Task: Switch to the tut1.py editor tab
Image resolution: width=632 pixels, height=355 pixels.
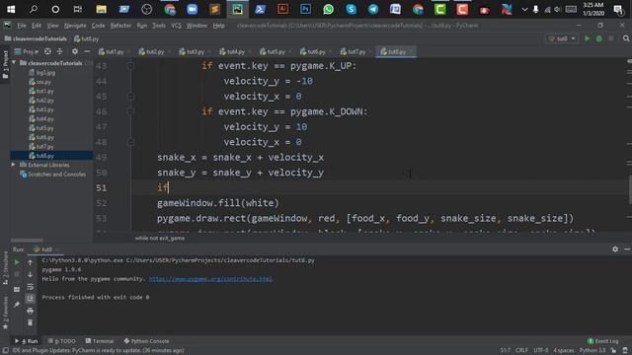Action: point(112,51)
